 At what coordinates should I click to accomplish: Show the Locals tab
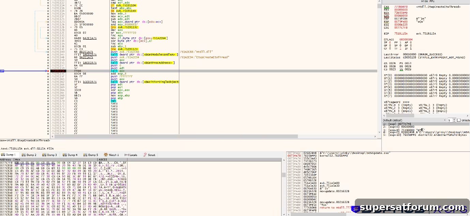pos(131,155)
